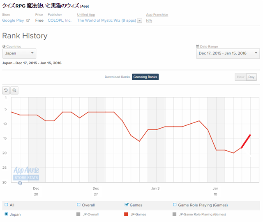The height and width of the screenshot is (222, 263).
Task: Click the globe icon next to Countries
Action: [4, 47]
